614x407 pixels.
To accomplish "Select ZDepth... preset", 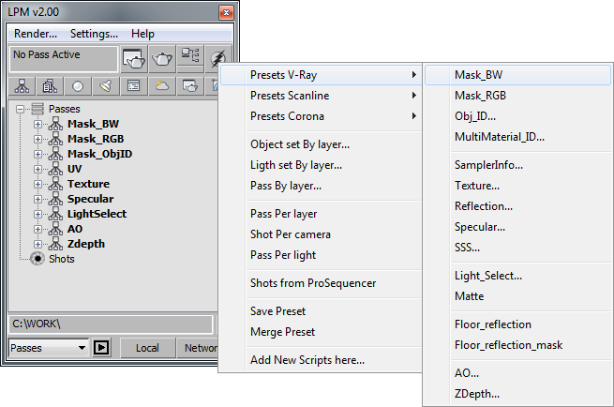I will pos(517,394).
